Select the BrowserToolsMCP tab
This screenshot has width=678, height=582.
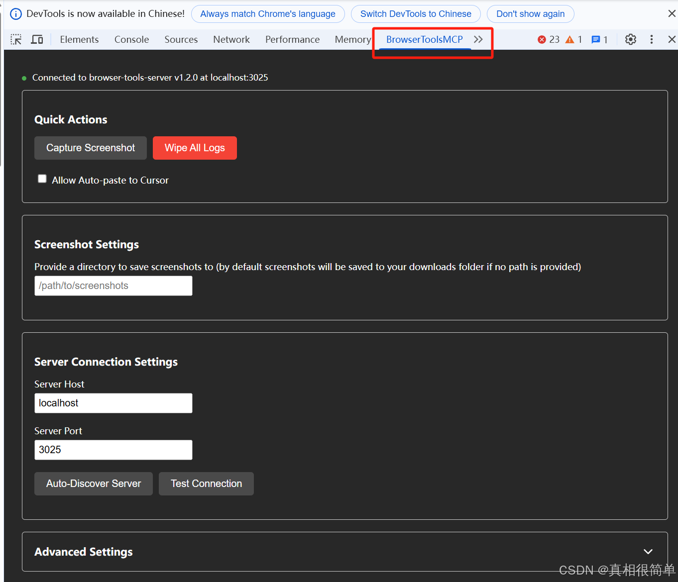tap(425, 39)
